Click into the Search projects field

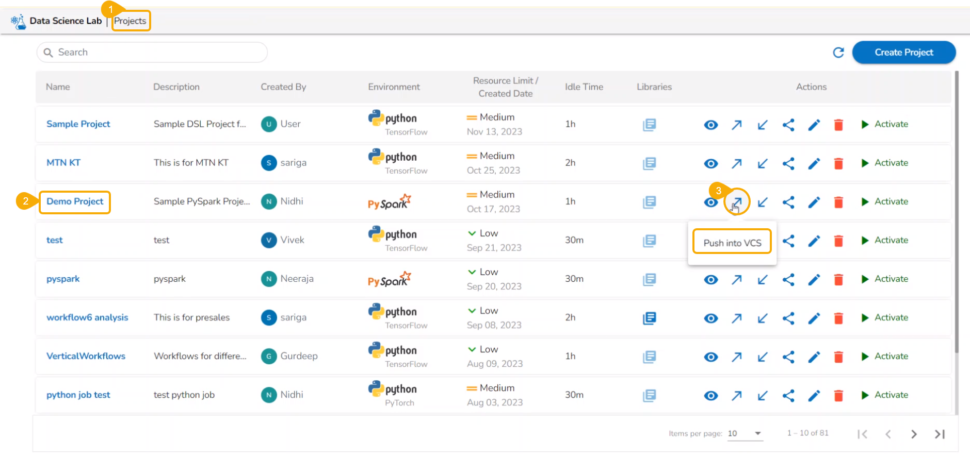point(155,53)
